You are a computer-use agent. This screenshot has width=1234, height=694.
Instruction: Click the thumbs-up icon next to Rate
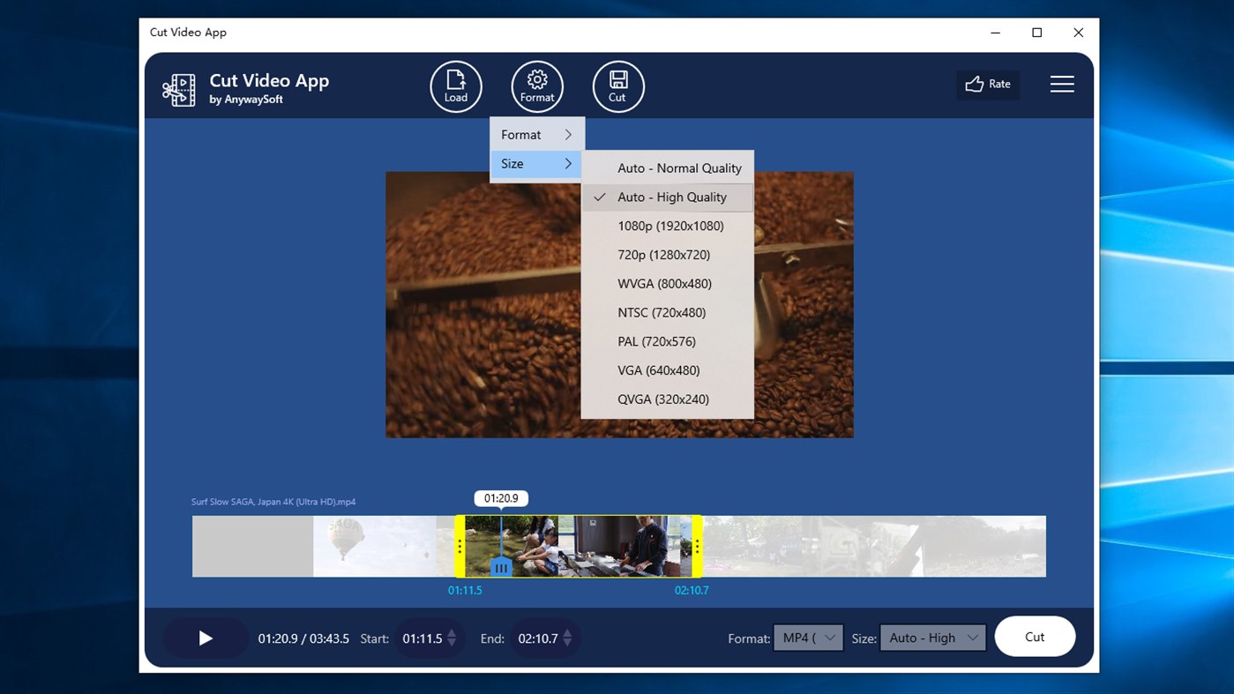[x=976, y=84]
